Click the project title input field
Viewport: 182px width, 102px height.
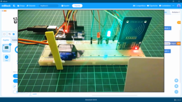[x=49, y=6]
